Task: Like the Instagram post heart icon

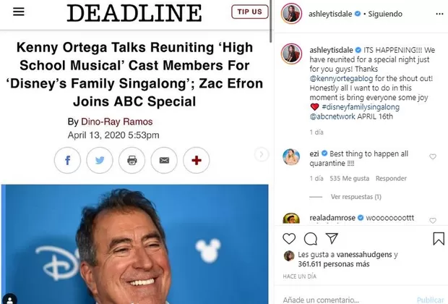Action: click(x=289, y=238)
